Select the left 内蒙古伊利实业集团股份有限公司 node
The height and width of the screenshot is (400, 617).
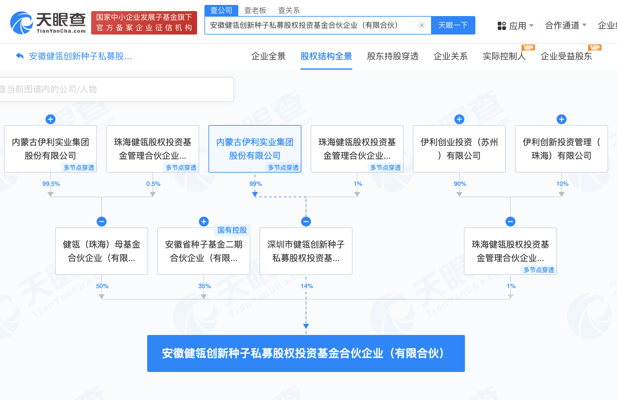(50, 149)
